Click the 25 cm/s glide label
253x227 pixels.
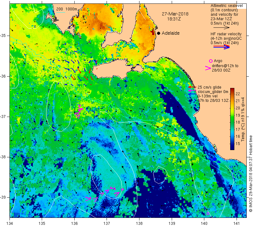209,87
